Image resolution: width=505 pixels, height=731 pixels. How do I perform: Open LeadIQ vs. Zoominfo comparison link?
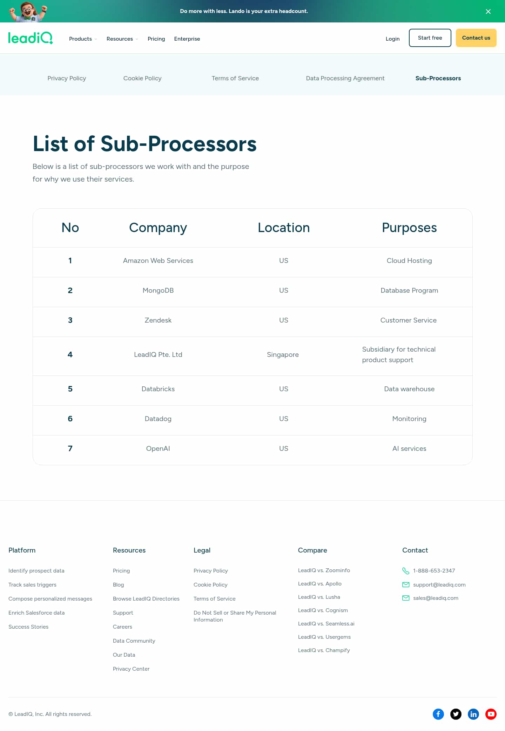click(324, 570)
